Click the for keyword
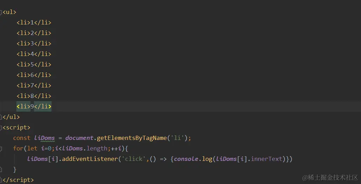This screenshot has height=184, width=361. point(18,149)
